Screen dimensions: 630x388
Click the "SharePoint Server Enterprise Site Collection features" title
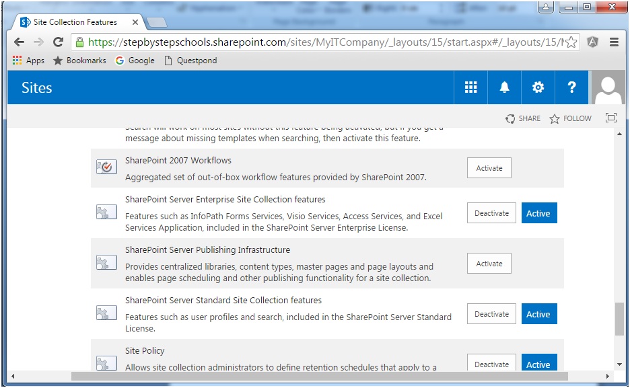pos(225,200)
